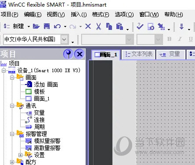Click 添加 画面 to add a screen
The height and width of the screenshot is (165, 195).
pos(46,84)
